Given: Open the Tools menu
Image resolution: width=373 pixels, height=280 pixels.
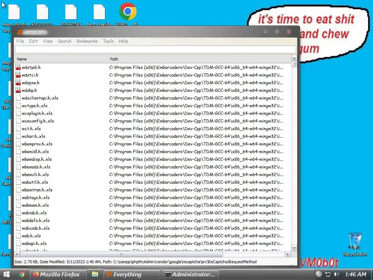Looking at the screenshot, I should (108, 41).
